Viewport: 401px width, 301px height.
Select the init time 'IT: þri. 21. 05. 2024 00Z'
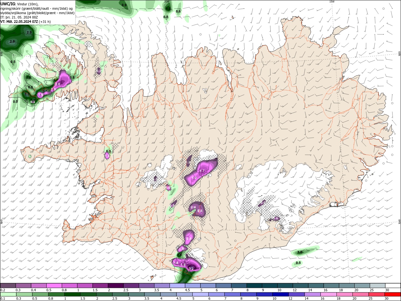point(19,17)
